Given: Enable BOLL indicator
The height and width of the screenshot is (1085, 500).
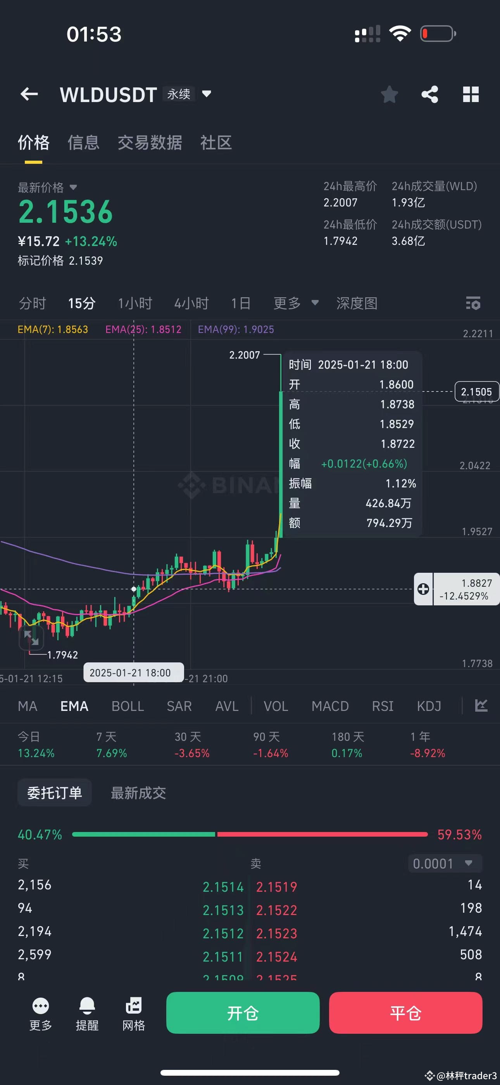Looking at the screenshot, I should (128, 706).
